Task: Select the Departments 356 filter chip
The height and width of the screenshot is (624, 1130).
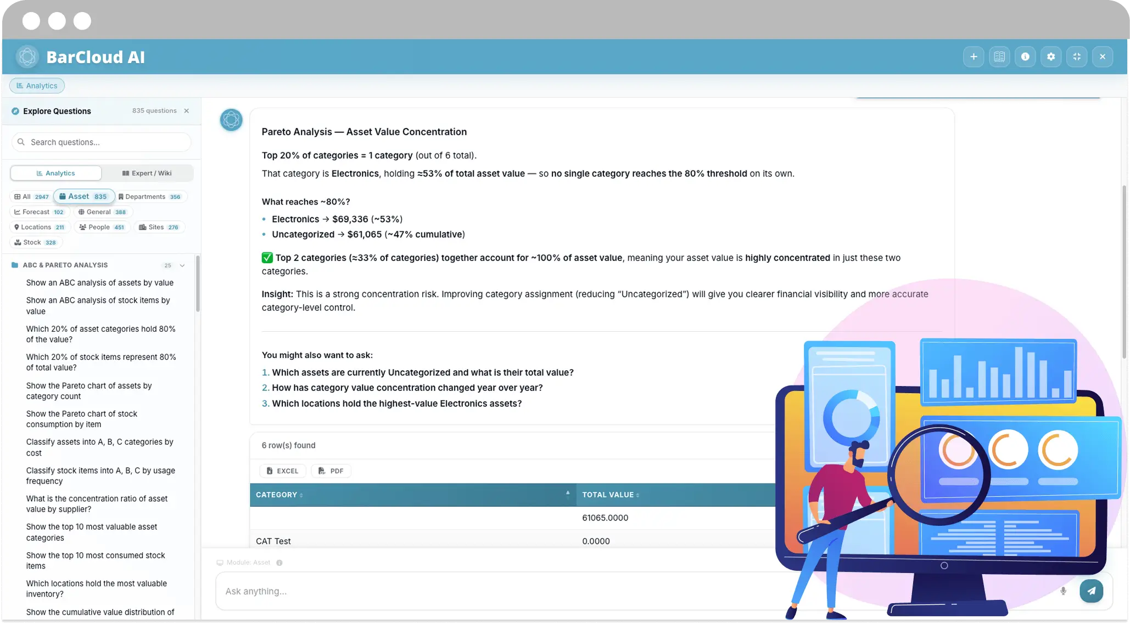Action: click(149, 197)
